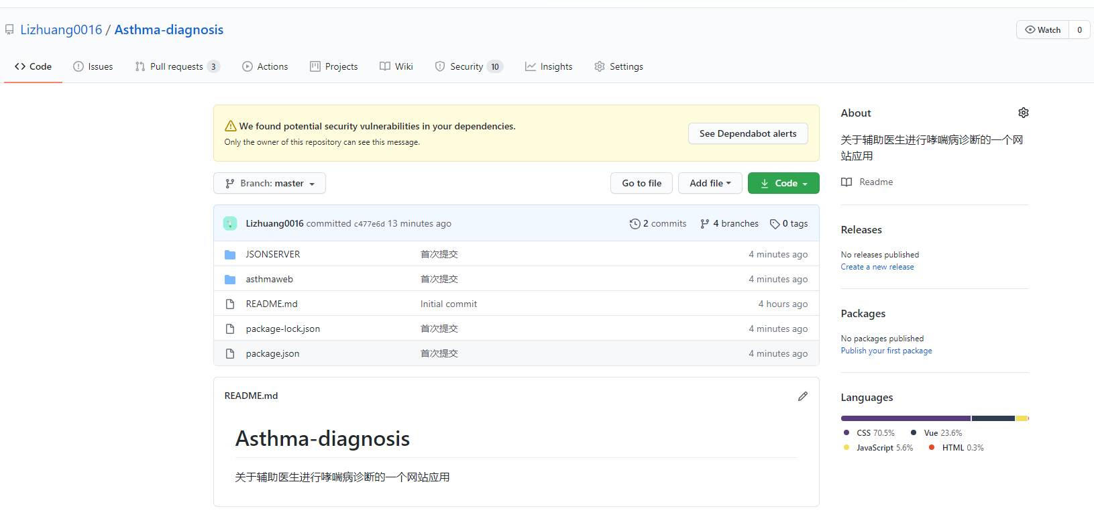View 4 branches
The image size is (1094, 529).
click(x=729, y=224)
